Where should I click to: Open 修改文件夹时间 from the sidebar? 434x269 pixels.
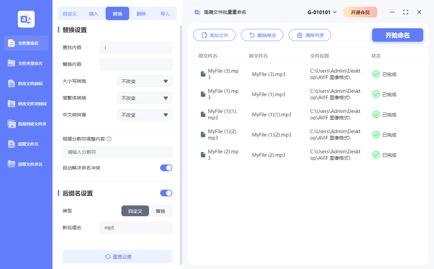click(x=26, y=104)
